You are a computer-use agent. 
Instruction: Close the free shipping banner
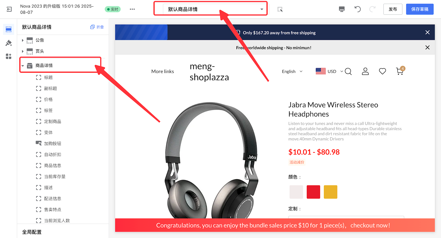click(427, 32)
